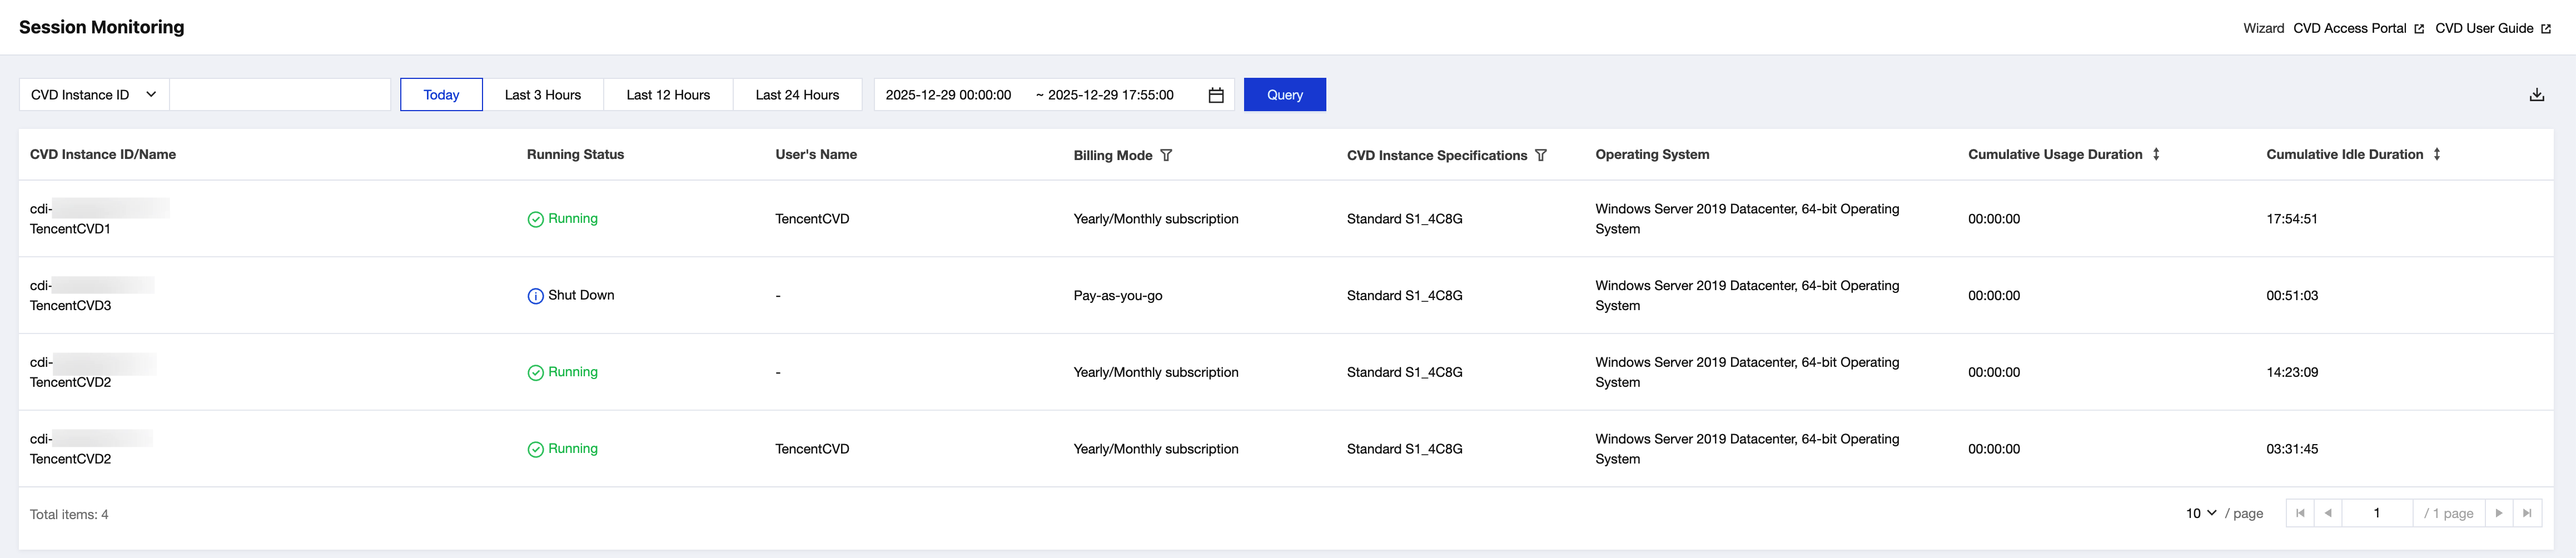Filter by Billing Mode funnel icon
This screenshot has width=2576, height=558.
pos(1166,155)
